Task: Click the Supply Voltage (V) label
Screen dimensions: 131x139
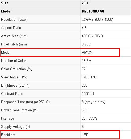Action: pyautogui.click(x=15, y=127)
